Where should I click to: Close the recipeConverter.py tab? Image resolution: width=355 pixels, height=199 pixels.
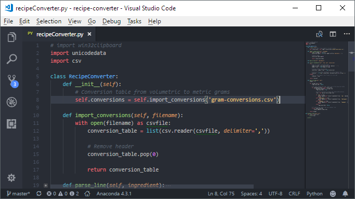[x=89, y=34]
